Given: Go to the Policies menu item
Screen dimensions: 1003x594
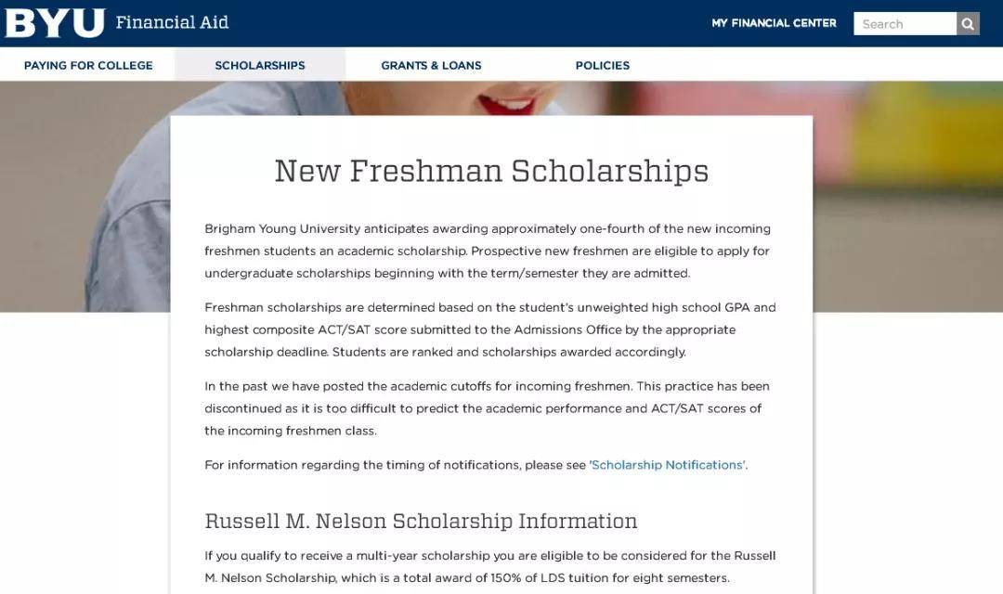Looking at the screenshot, I should (603, 65).
